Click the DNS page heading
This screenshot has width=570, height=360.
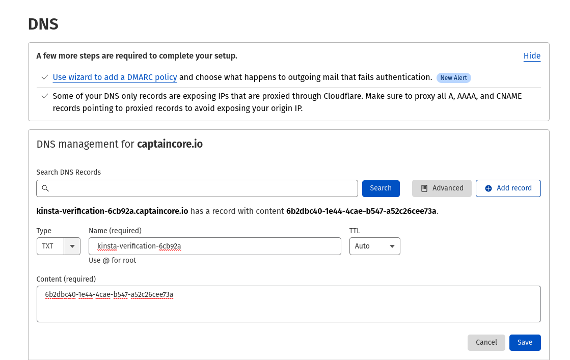coord(43,24)
